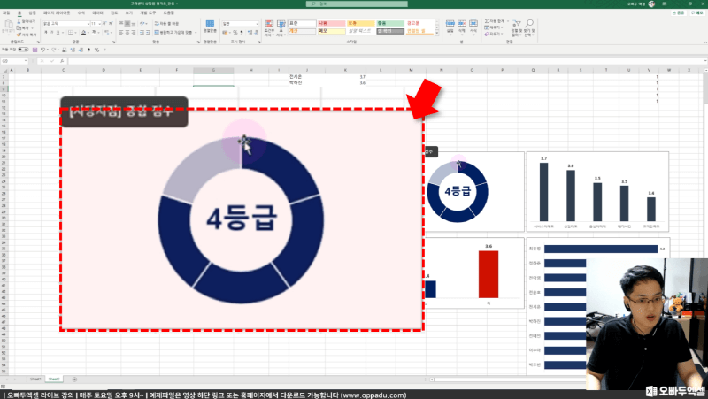Click the Cut (잘라내기) scissors icon

19,21
